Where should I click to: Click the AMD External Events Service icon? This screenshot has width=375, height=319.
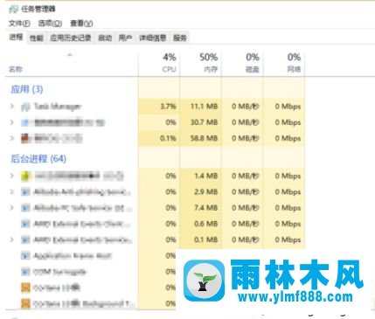(25, 239)
